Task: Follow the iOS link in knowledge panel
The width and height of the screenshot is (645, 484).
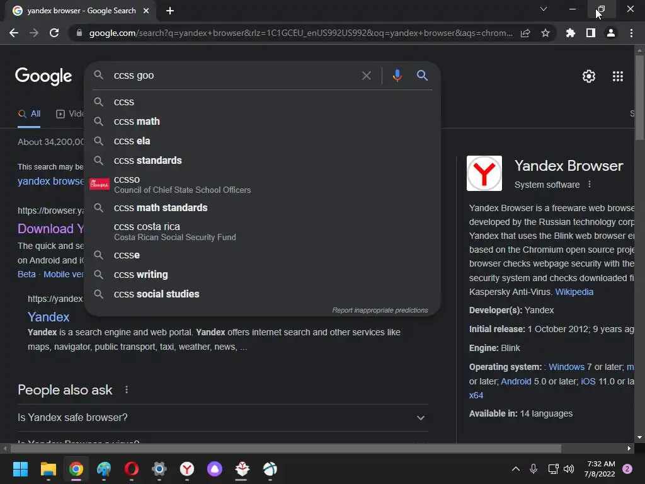Action: pos(588,381)
